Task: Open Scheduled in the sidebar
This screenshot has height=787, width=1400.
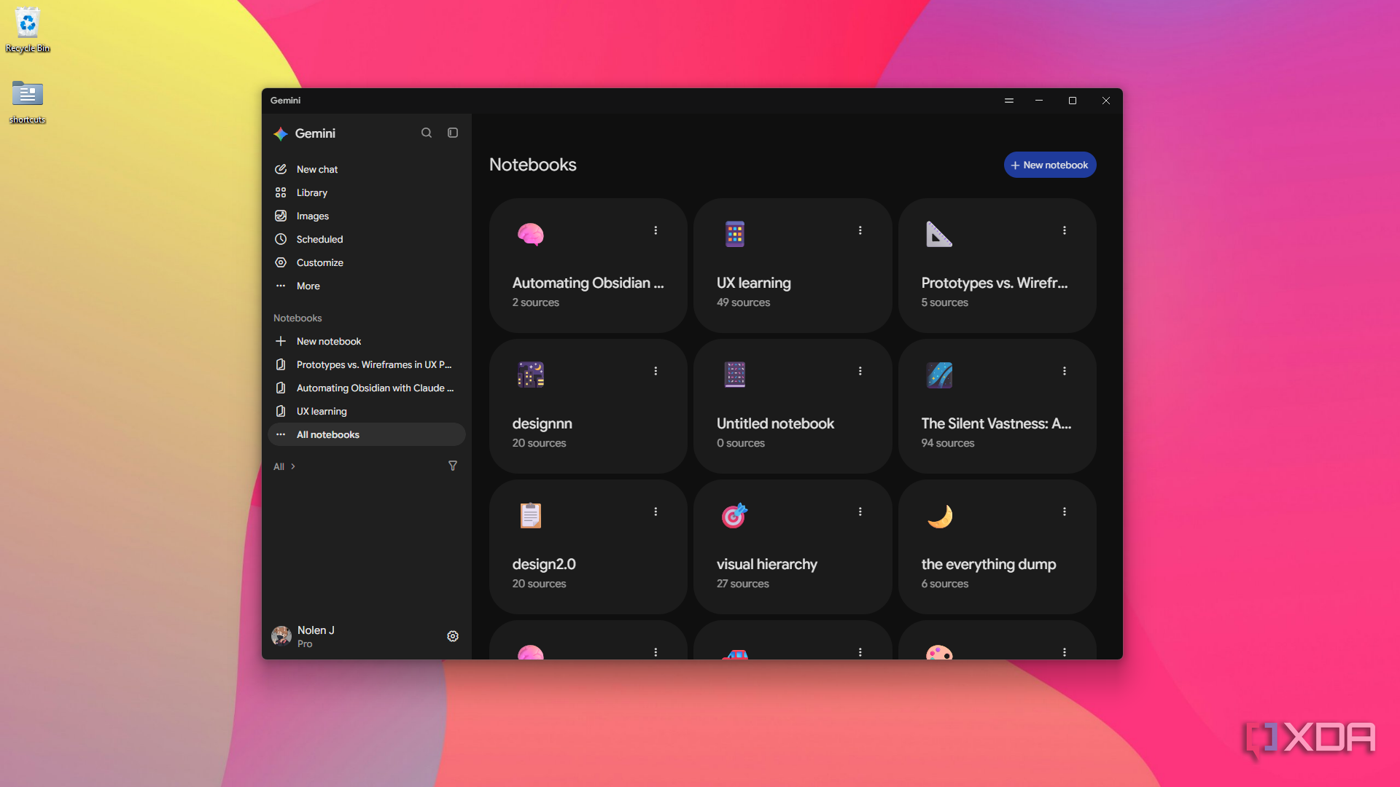Action: pos(367,239)
